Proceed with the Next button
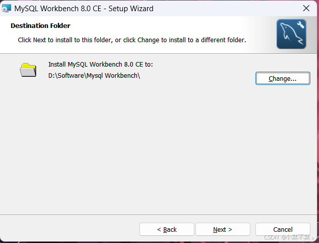 pos(222,229)
